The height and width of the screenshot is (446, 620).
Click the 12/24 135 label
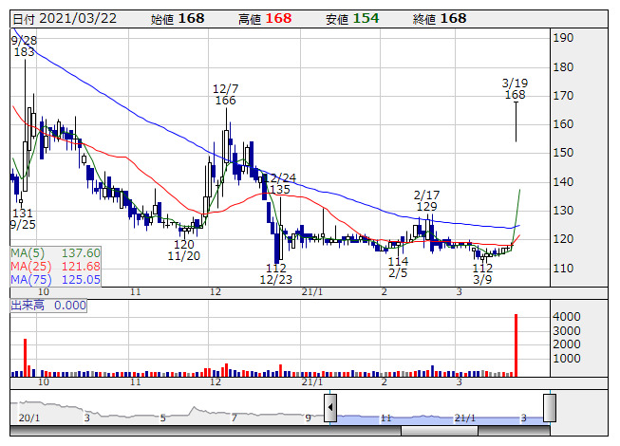[280, 184]
